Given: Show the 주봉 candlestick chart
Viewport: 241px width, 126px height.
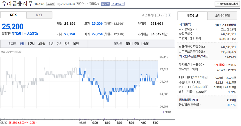Looking at the screenshot, I should pos(137,44).
